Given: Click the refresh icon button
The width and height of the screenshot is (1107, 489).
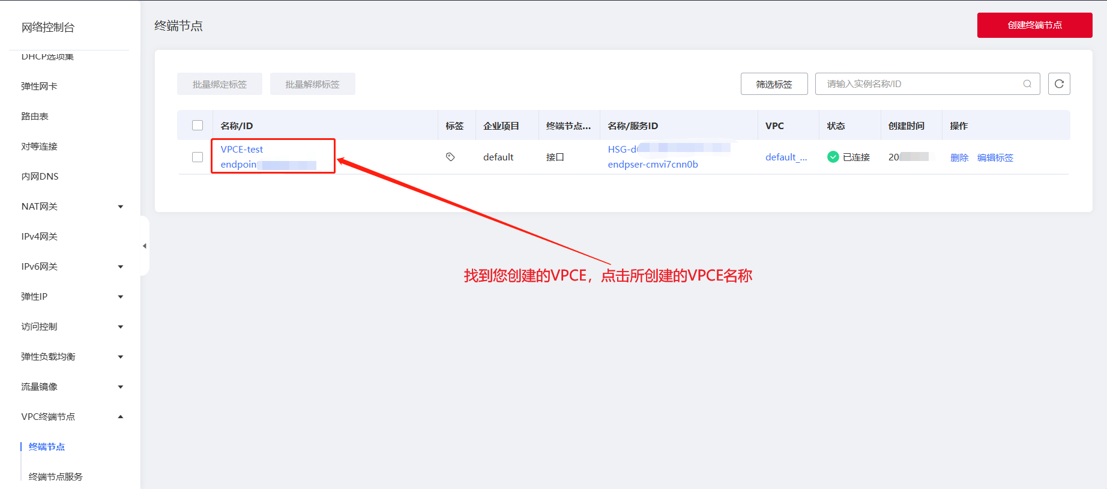Looking at the screenshot, I should [1059, 84].
